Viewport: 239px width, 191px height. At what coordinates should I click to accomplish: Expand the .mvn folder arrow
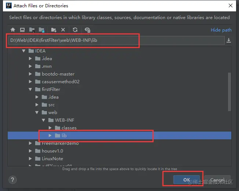tap(30, 66)
